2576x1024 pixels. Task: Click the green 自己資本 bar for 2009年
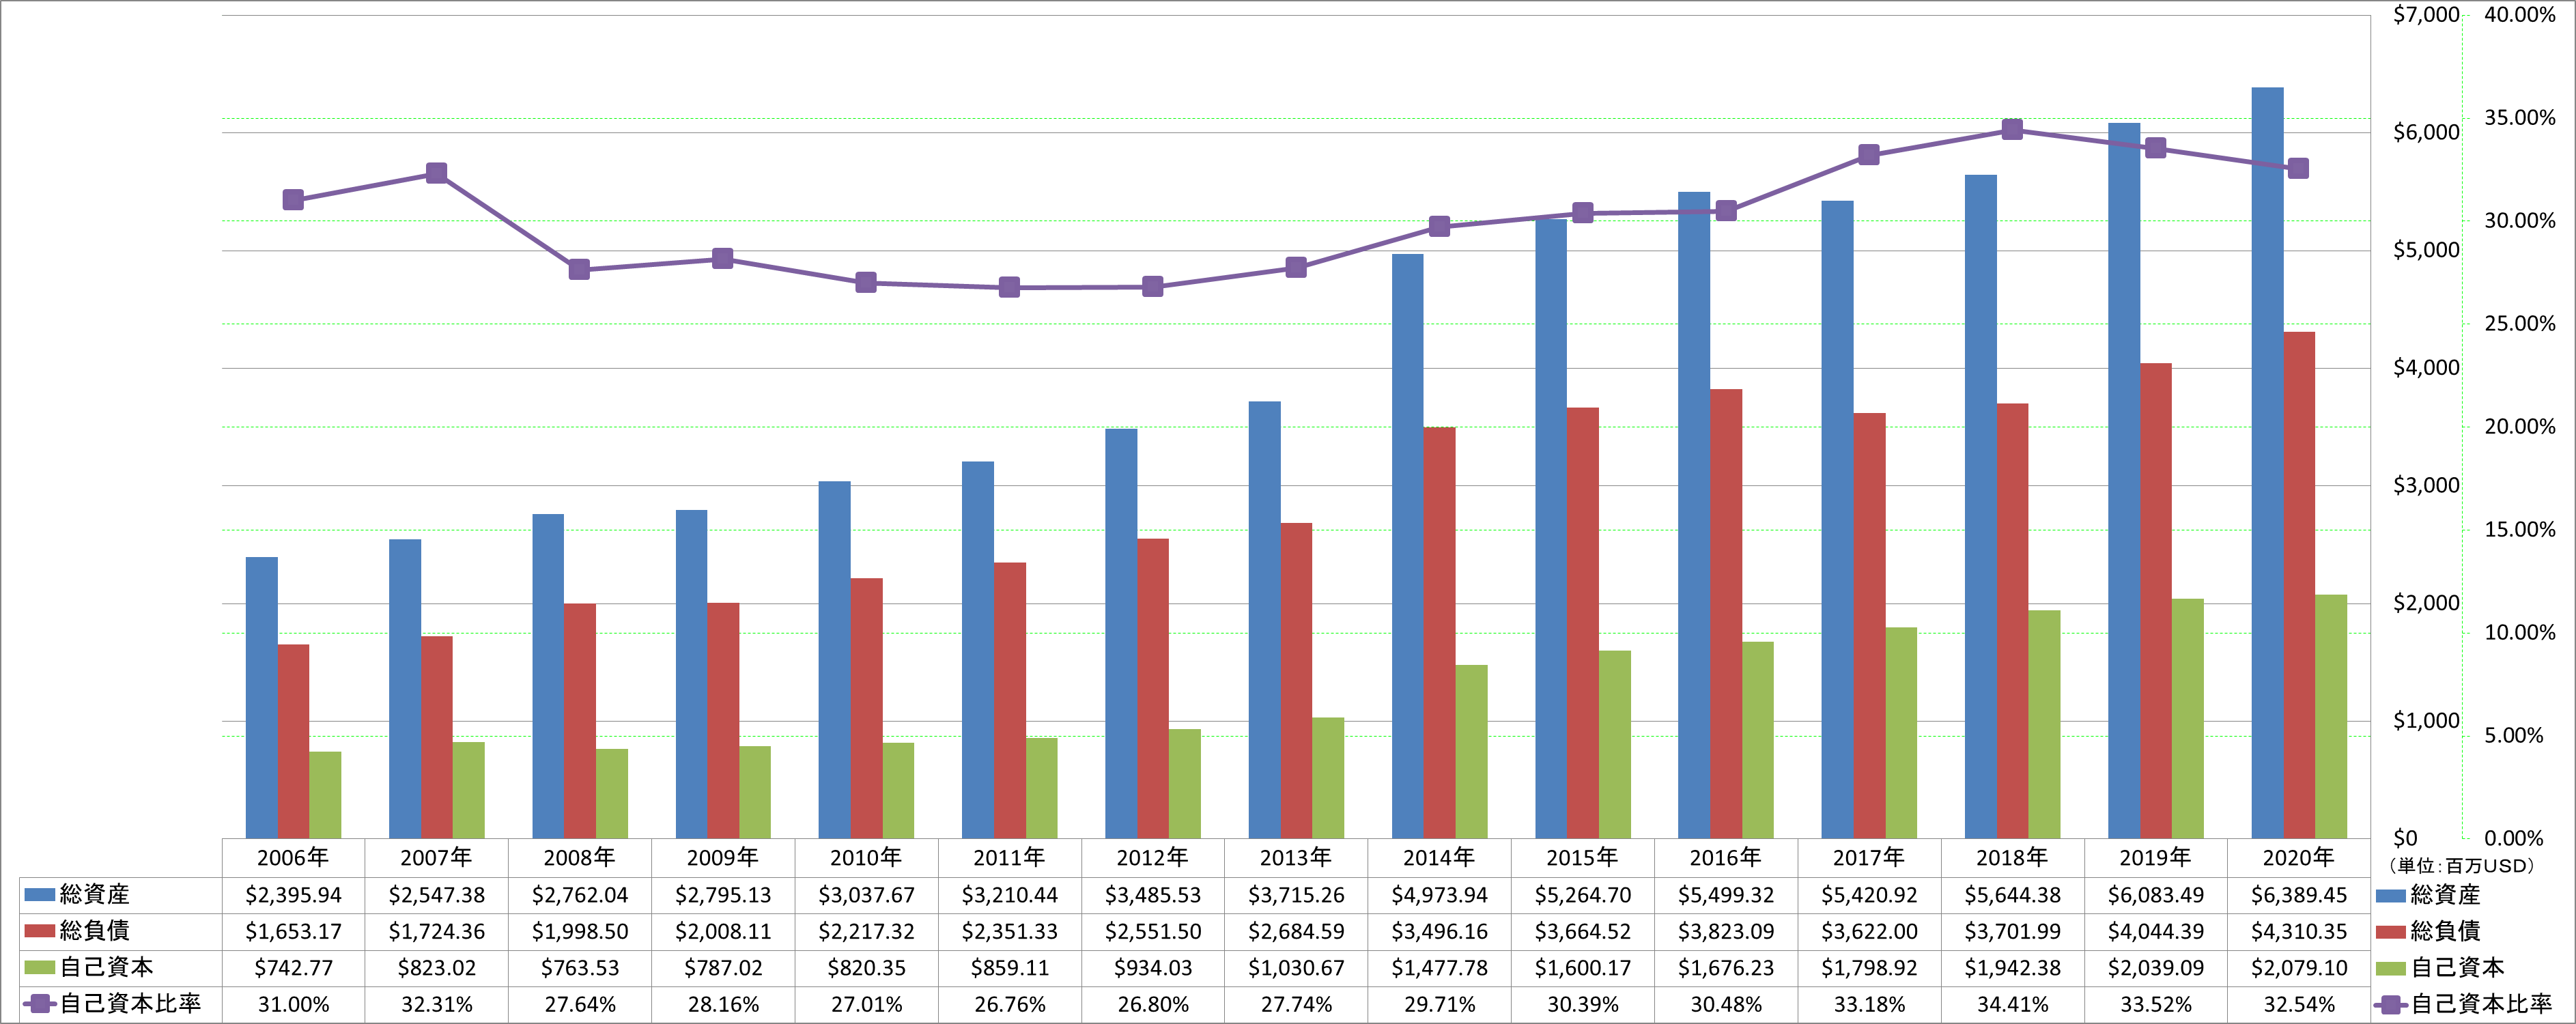pyautogui.click(x=755, y=793)
